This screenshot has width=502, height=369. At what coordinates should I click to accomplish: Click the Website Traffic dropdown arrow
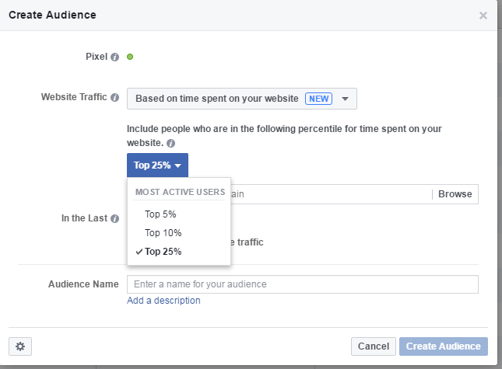[345, 99]
